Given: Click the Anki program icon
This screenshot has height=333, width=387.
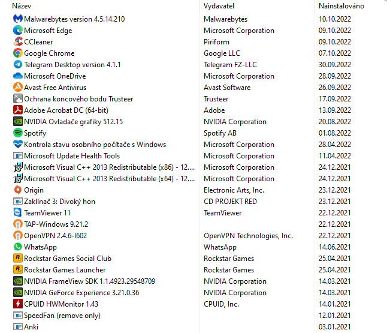Looking at the screenshot, I should (18, 326).
